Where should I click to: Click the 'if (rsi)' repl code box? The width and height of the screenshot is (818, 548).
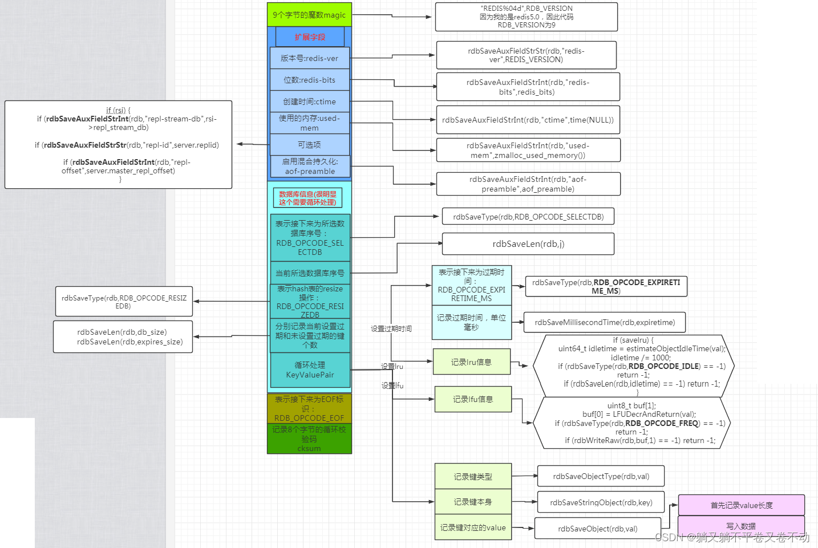point(118,144)
